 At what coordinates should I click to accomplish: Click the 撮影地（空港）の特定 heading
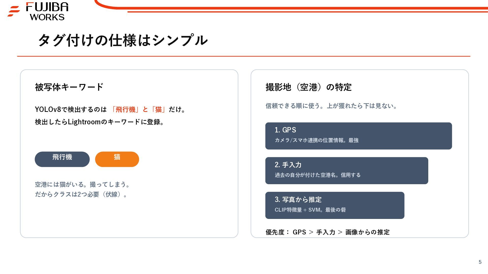tap(309, 87)
